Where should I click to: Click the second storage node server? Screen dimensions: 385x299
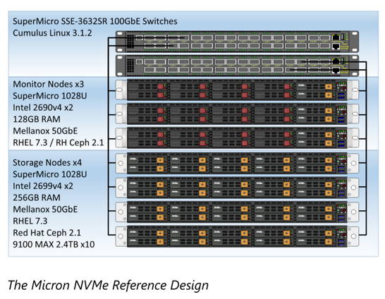click(x=237, y=188)
